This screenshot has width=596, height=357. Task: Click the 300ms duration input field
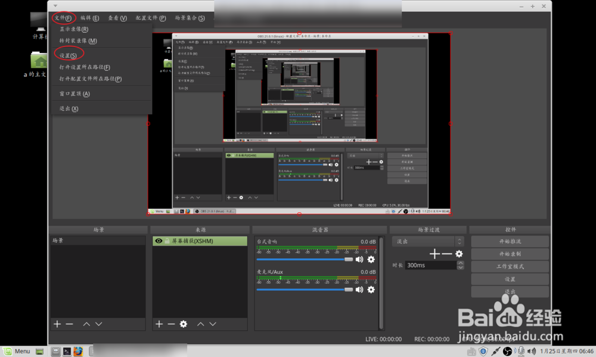tap(429, 265)
